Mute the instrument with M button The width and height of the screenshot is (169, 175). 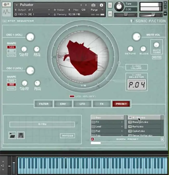pyautogui.click(x=110, y=14)
